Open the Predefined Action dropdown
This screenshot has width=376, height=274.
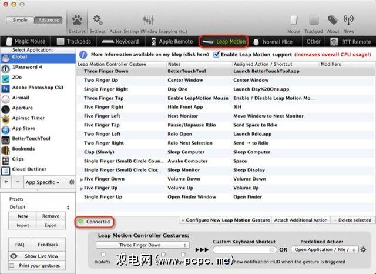click(325, 249)
